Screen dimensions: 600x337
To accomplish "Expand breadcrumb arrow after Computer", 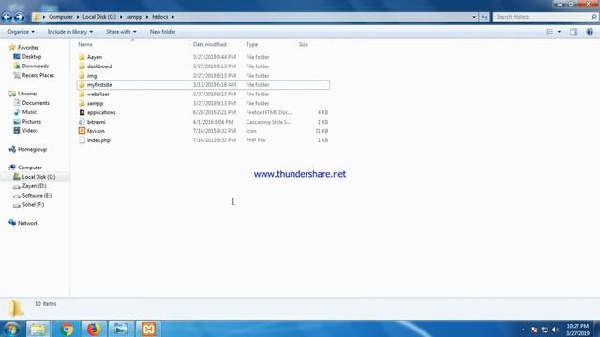I will (78, 17).
